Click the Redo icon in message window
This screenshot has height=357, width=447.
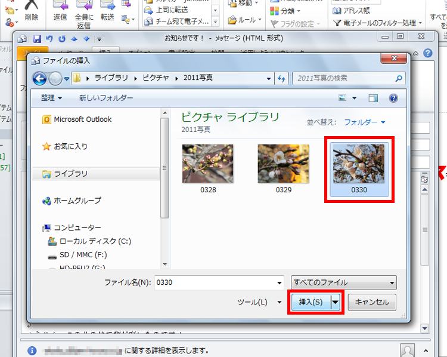tap(62, 39)
